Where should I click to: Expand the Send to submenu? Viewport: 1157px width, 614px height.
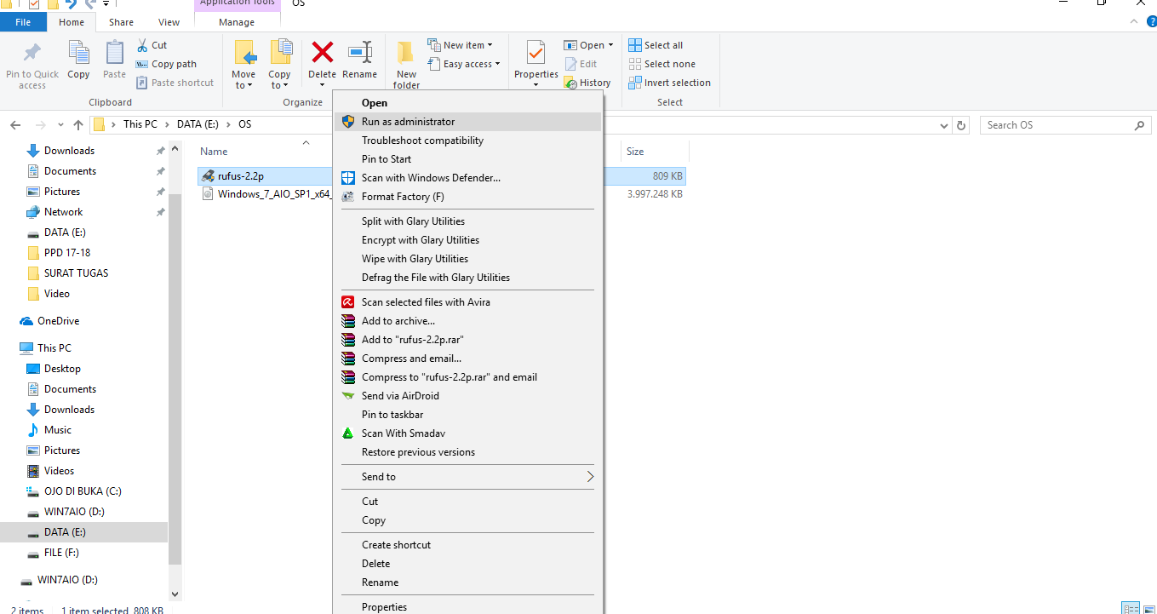coord(467,477)
